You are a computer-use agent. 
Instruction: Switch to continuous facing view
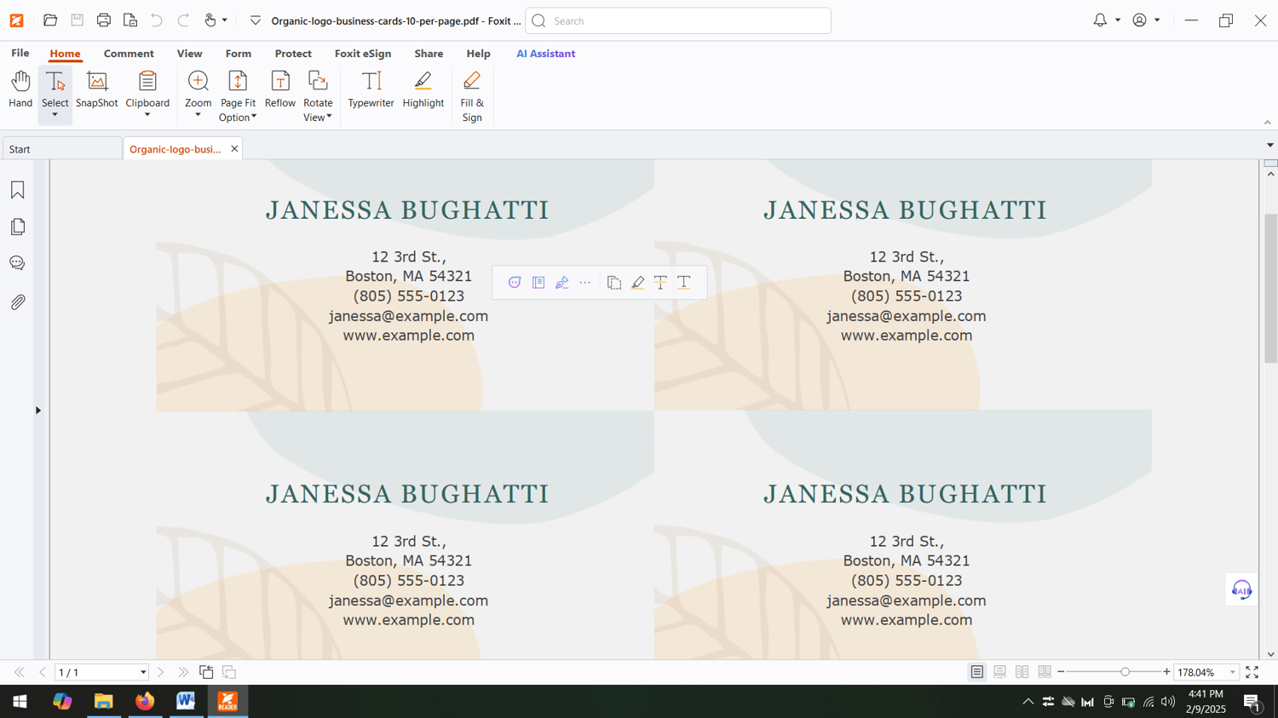1045,672
